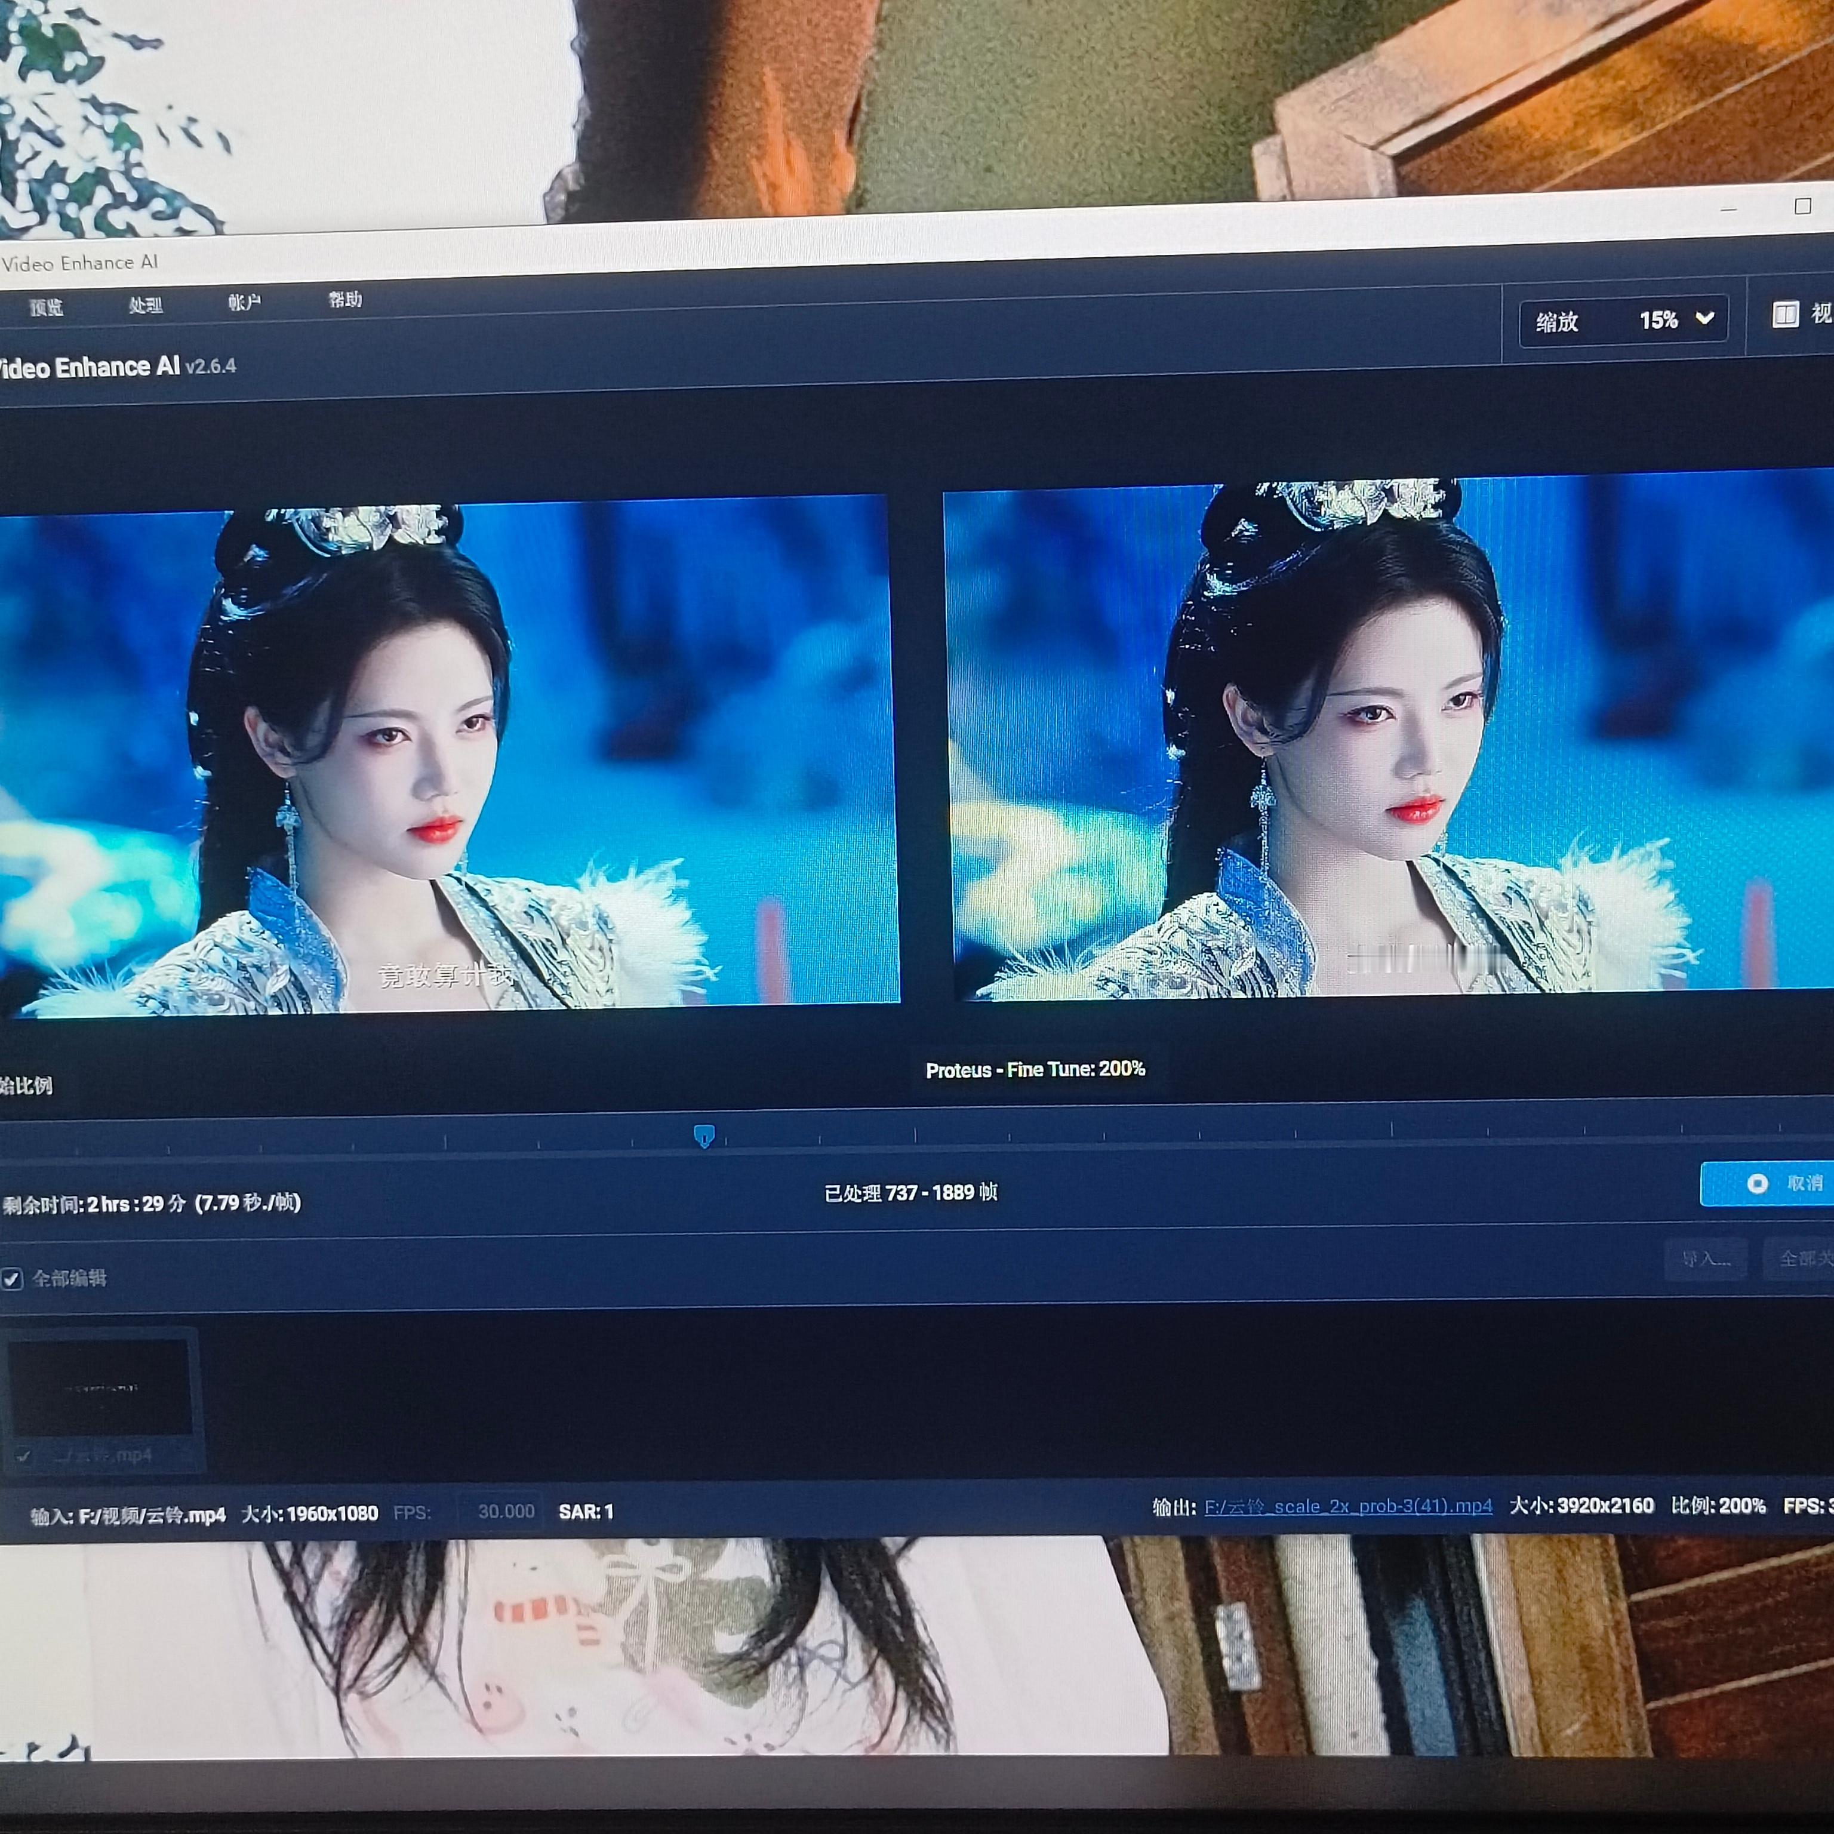Toggle the 全部编辑 checkbox
1834x1834 pixels.
[x=11, y=1279]
